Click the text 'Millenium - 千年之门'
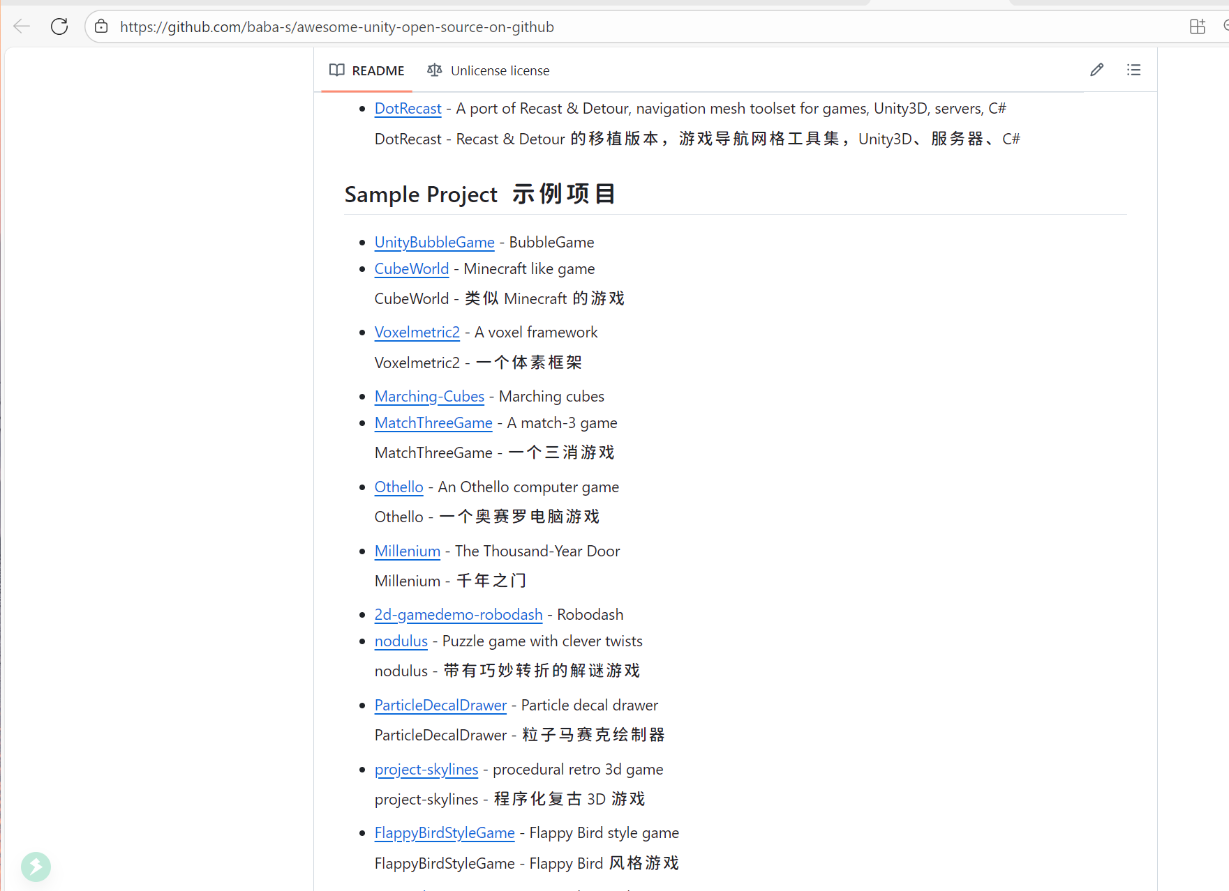Viewport: 1229px width, 891px height. 451,581
